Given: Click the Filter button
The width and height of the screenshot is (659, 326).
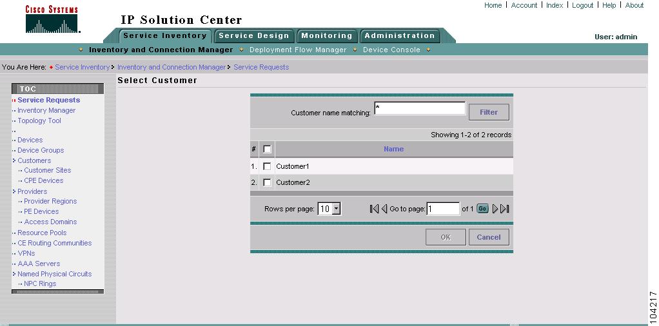Looking at the screenshot, I should click(489, 112).
